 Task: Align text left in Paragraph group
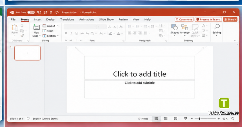129,33
